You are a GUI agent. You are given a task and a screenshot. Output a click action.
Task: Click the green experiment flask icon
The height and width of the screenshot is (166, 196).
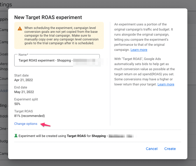16,136
